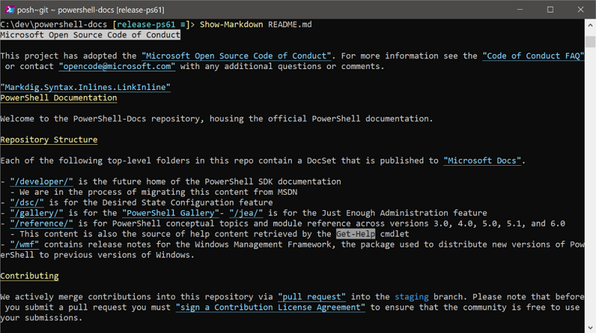Click the opencode@microsoft.com email link
Viewport: 596px width, 333px height.
pos(117,66)
